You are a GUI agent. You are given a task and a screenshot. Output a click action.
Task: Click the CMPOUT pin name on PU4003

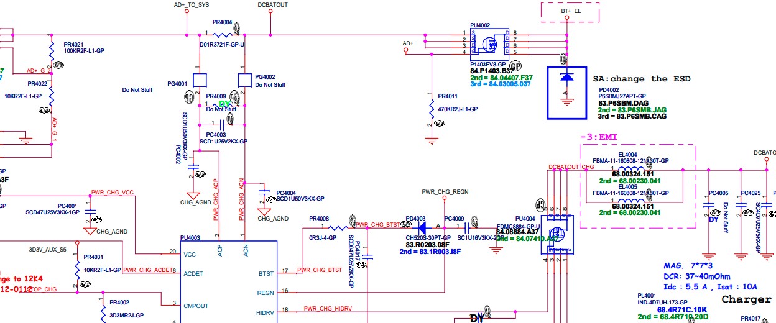point(196,306)
